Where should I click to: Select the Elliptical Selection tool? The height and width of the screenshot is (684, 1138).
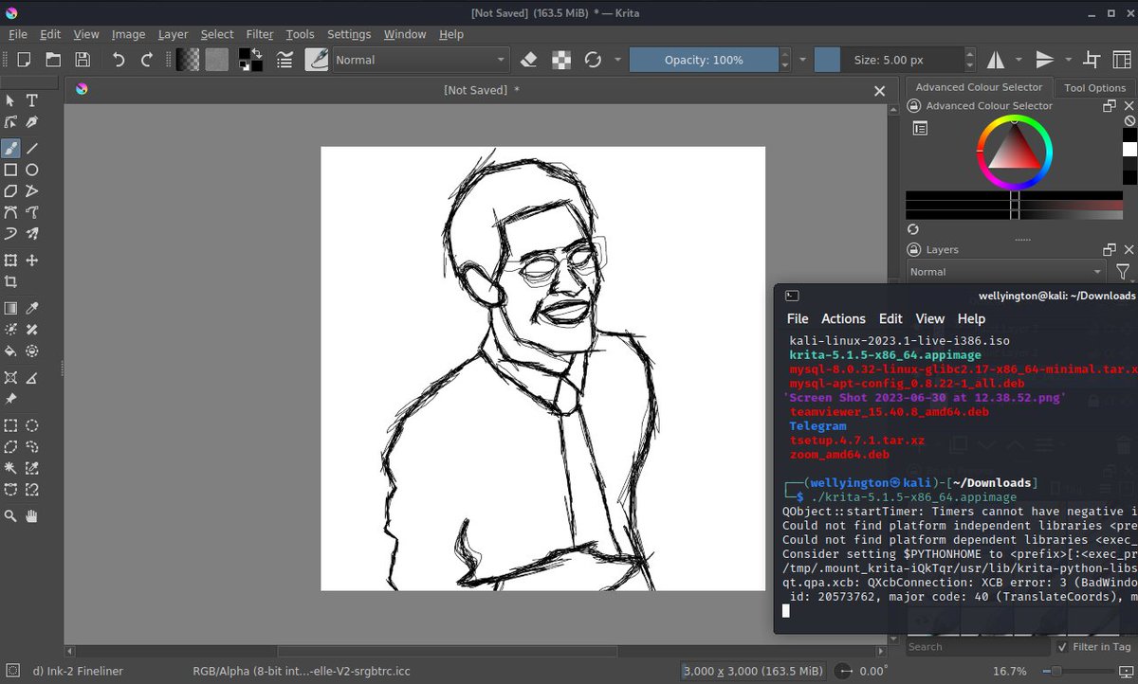[x=31, y=425]
